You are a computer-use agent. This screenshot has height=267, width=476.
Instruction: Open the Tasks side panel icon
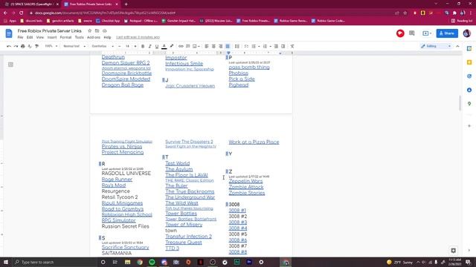click(469, 76)
